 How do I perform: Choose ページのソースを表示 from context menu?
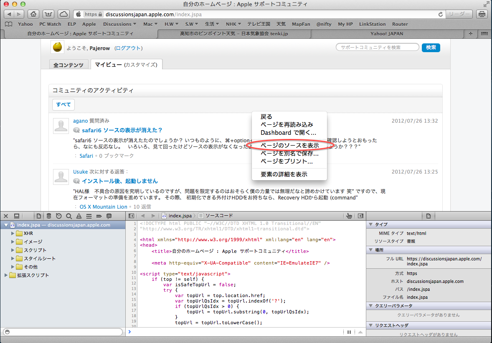289,146
